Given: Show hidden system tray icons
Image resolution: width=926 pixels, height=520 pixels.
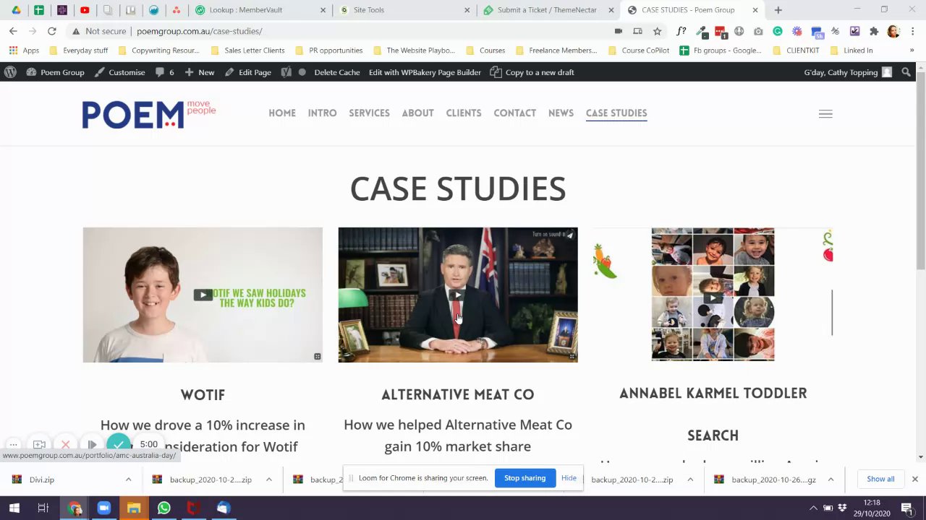Looking at the screenshot, I should [x=813, y=508].
